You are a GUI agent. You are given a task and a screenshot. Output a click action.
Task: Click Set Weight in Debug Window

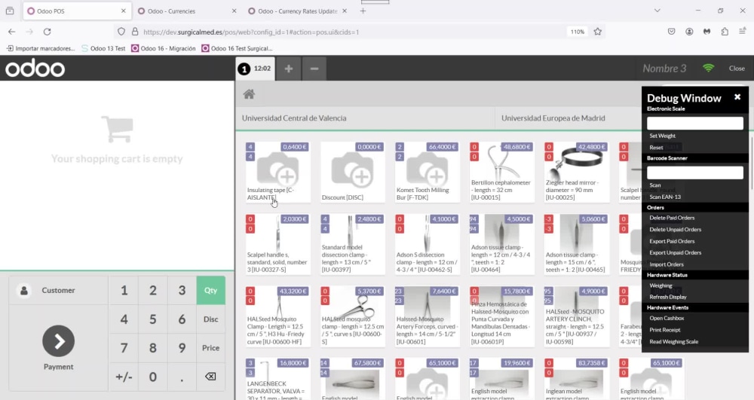click(662, 136)
